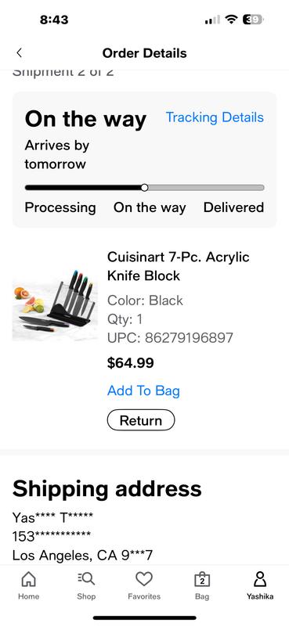289x626 pixels.
Task: Tap the Wi-Fi status icon
Action: pyautogui.click(x=231, y=20)
